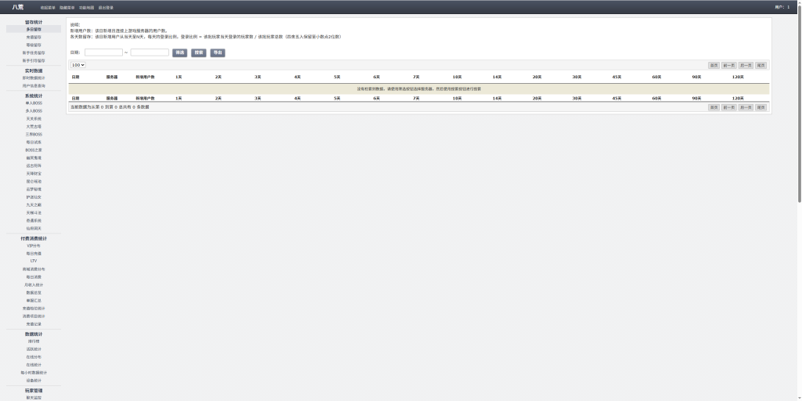Go to 首页 in top pagination

pyautogui.click(x=713, y=65)
